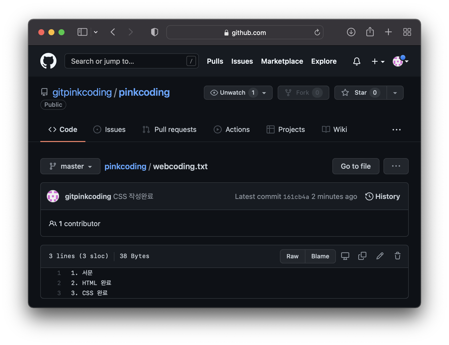Open the master branch selector
The height and width of the screenshot is (345, 449).
pos(70,166)
